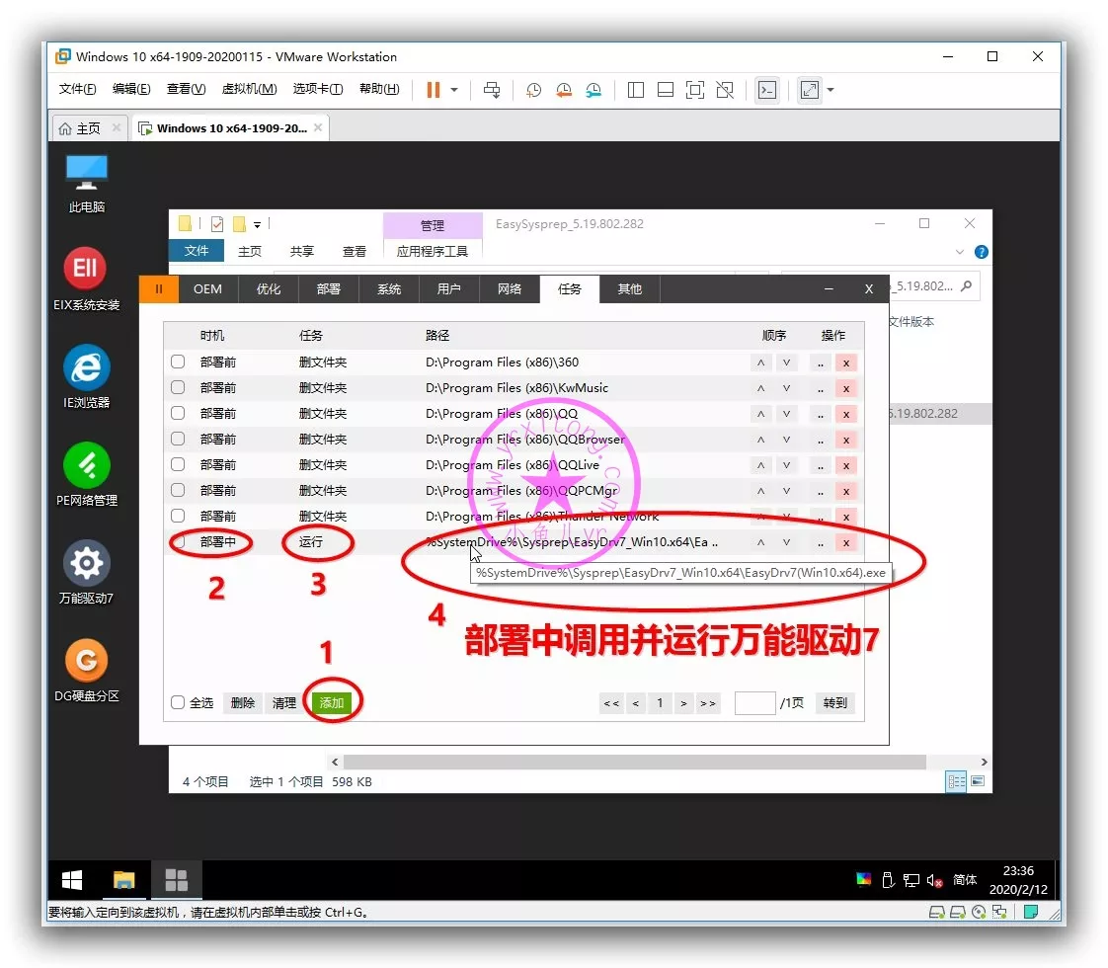Tick checkbox for the KwMusic folder task
The height and width of the screenshot is (968, 1108).
178,387
